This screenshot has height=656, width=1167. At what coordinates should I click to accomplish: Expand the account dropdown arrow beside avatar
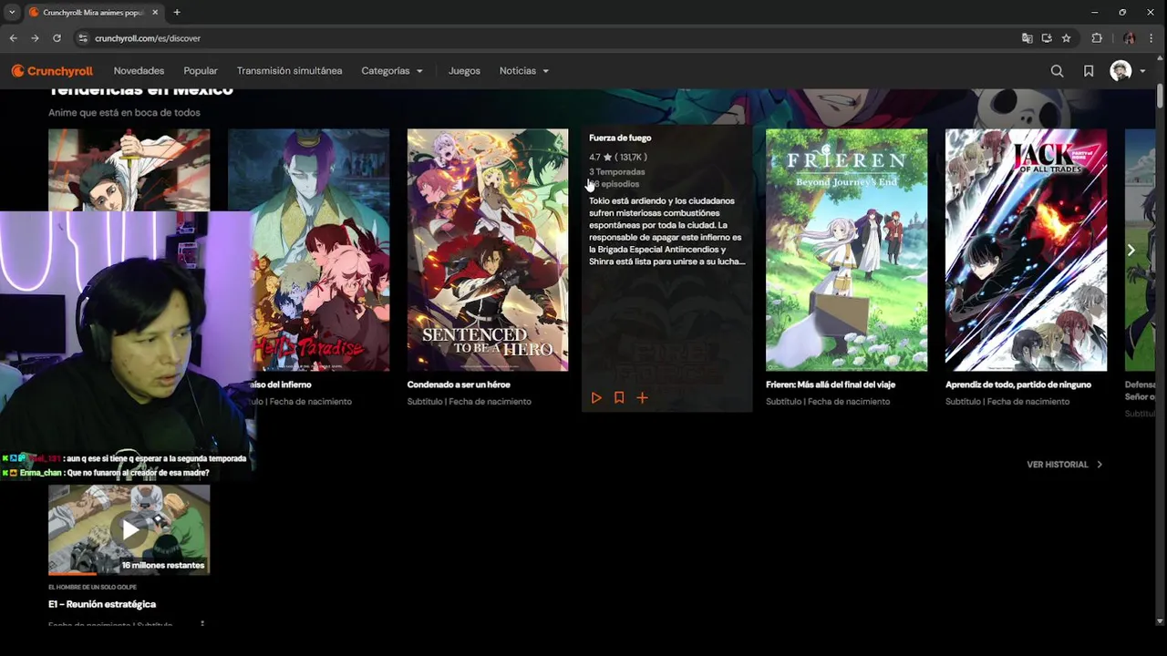[1142, 71]
